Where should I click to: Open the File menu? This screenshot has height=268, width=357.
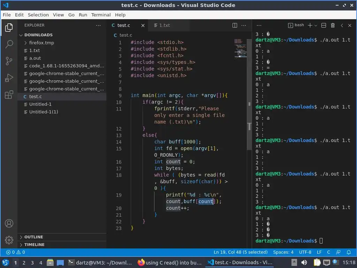coord(7,15)
